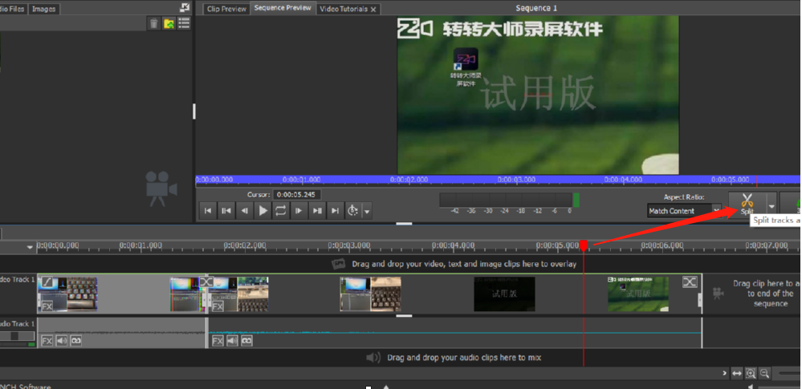Viewport: 802px width, 389px height.
Task: Select the Audio Files bin tab
Action: [12, 9]
